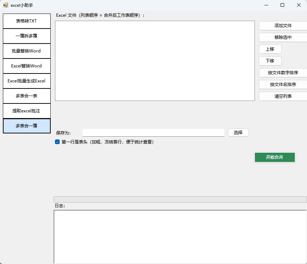
Task: Move item down with 下移
Action: pos(270,61)
